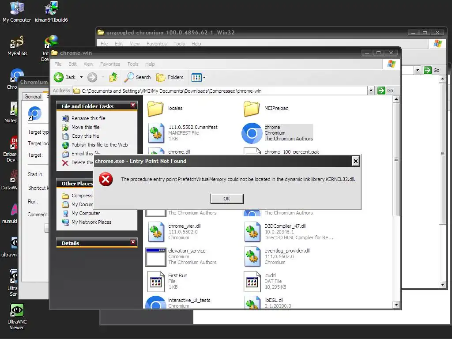Click the Move this file icon

coord(65,128)
